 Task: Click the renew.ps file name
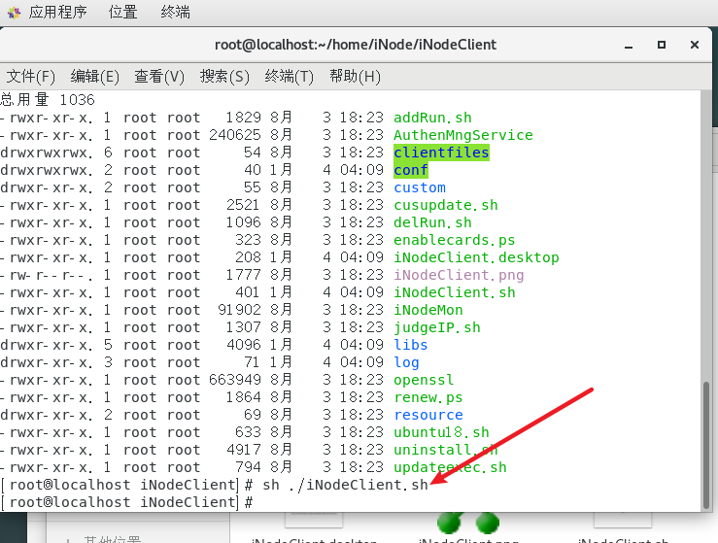(428, 397)
